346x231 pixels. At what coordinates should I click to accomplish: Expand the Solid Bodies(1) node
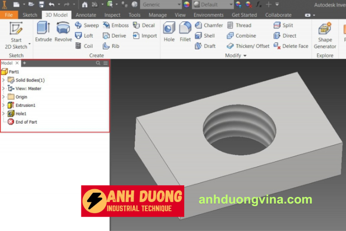(4, 80)
